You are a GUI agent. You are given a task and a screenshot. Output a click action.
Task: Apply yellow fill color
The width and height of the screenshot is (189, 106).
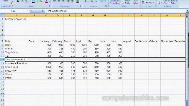[x=40, y=1]
